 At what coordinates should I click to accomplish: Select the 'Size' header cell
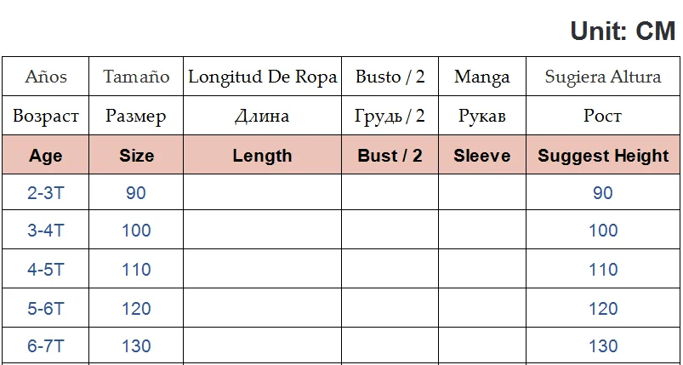(x=136, y=156)
